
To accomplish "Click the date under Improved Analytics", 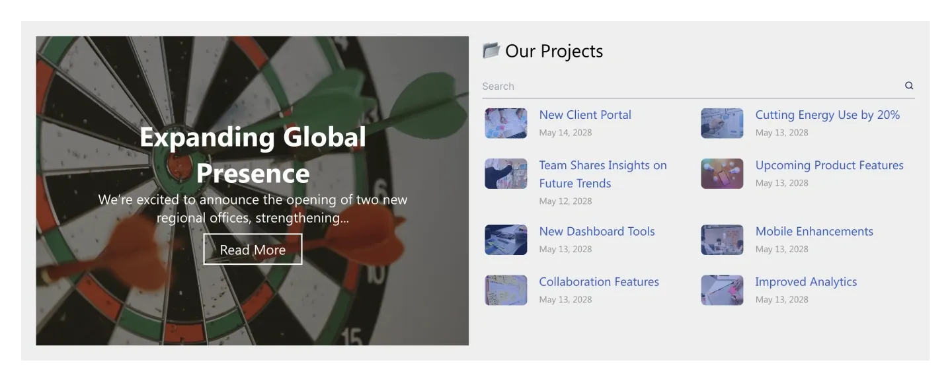I will pos(781,300).
